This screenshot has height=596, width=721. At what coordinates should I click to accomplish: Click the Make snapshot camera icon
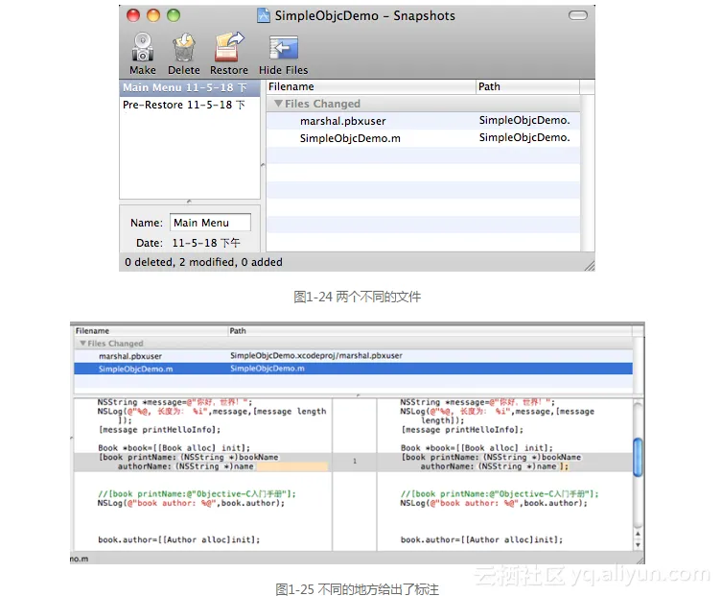click(143, 47)
